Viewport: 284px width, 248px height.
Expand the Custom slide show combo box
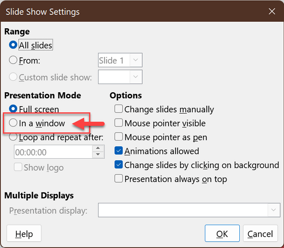[x=120, y=77]
